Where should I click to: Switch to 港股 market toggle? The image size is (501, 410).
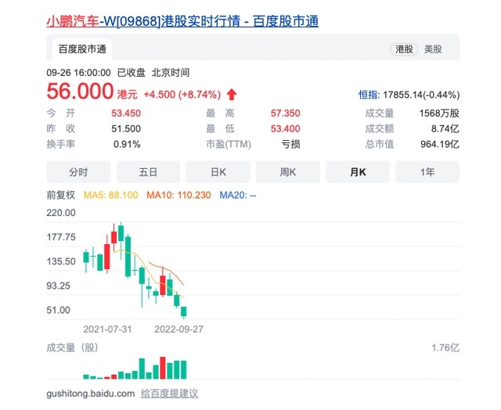click(x=404, y=49)
